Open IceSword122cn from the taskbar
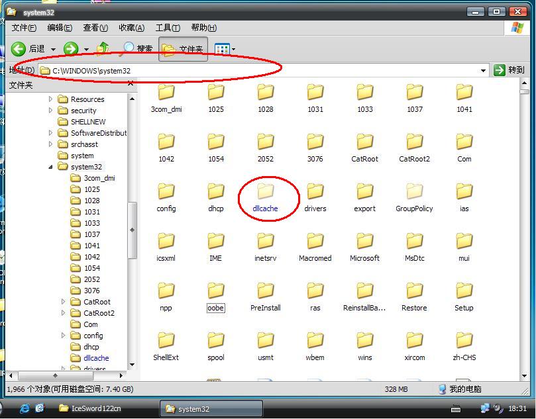 89,408
